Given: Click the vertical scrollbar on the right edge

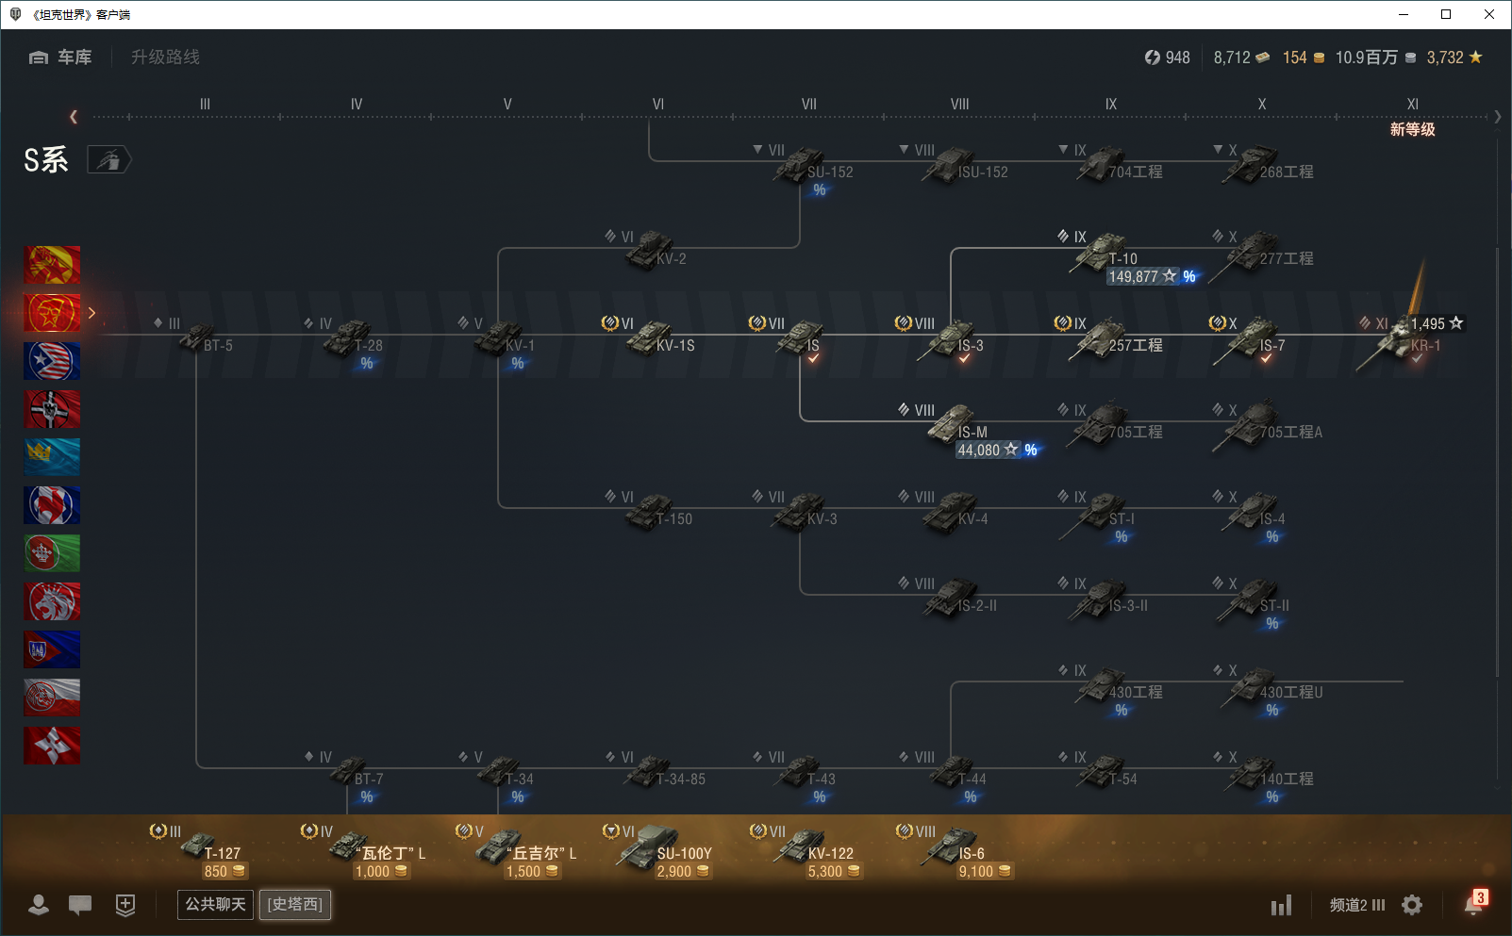Looking at the screenshot, I should [x=1498, y=462].
